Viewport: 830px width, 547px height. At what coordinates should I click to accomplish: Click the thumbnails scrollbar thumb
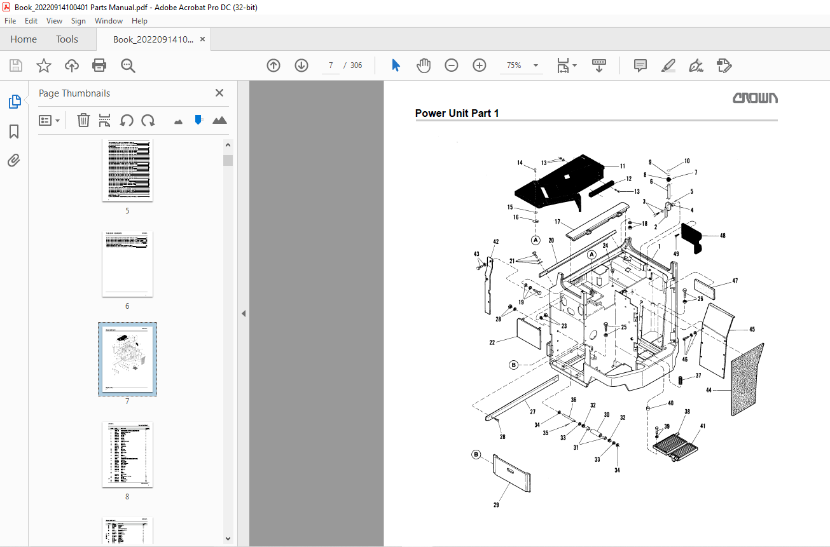tap(228, 160)
